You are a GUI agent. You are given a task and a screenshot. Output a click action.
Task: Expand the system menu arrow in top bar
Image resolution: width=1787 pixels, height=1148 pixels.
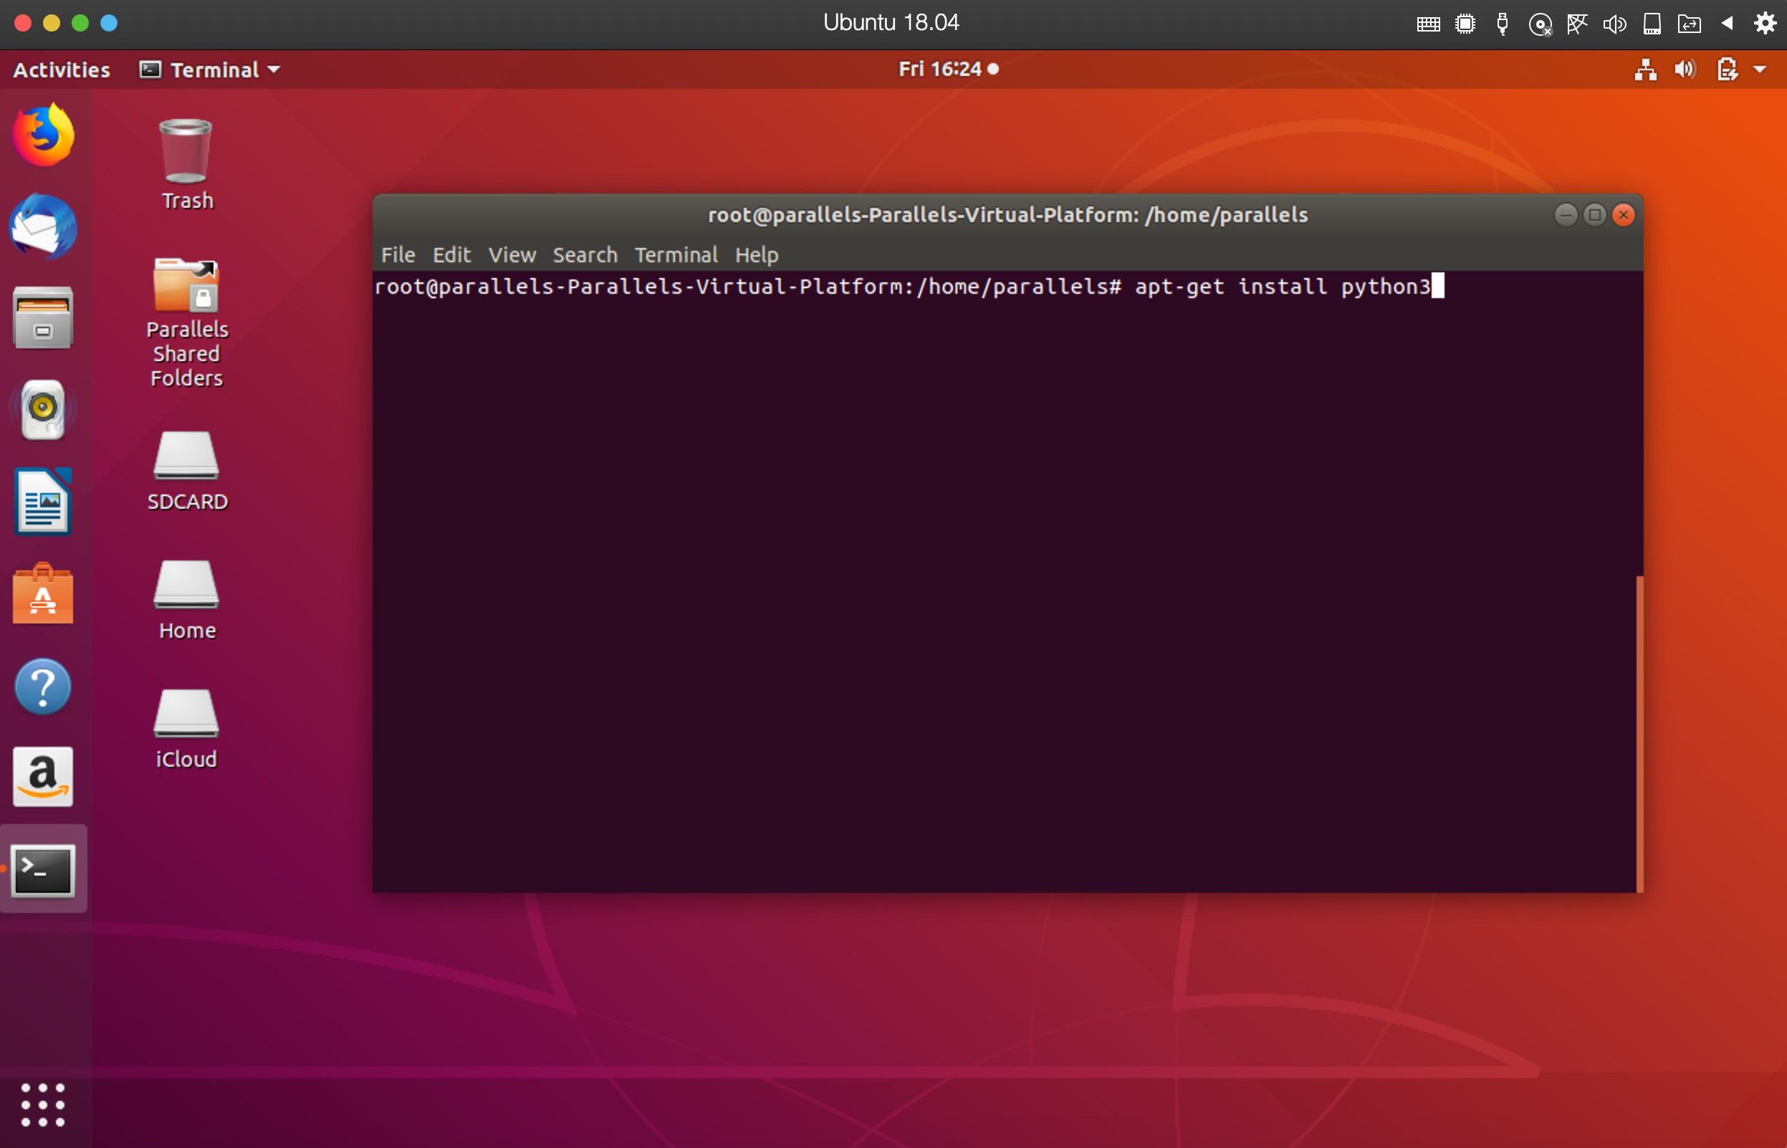[1760, 70]
